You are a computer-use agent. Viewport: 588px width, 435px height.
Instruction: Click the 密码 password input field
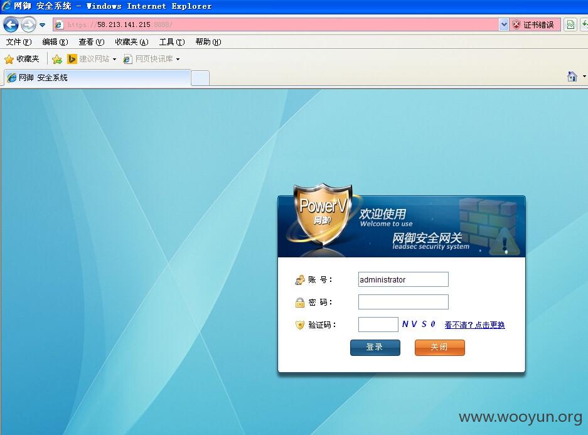[403, 302]
